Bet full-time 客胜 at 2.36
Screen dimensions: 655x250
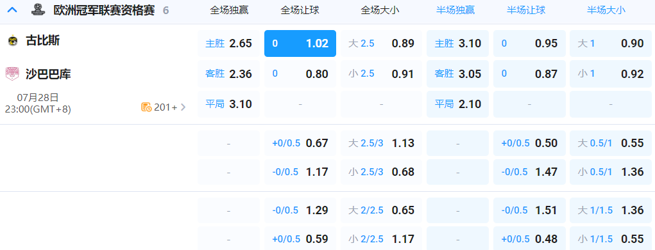[229, 74]
